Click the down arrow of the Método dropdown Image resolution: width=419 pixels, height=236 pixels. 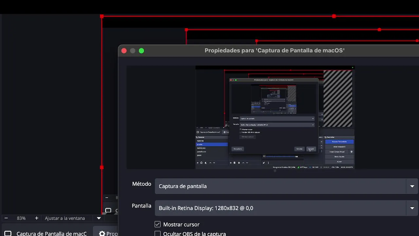pos(412,186)
